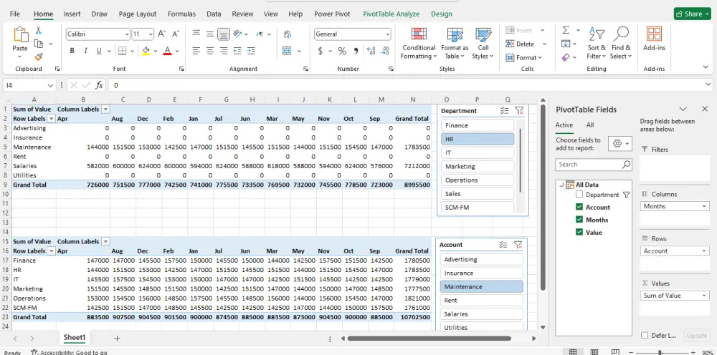717x355 pixels.
Task: Toggle Italic formatting
Action: (85, 51)
